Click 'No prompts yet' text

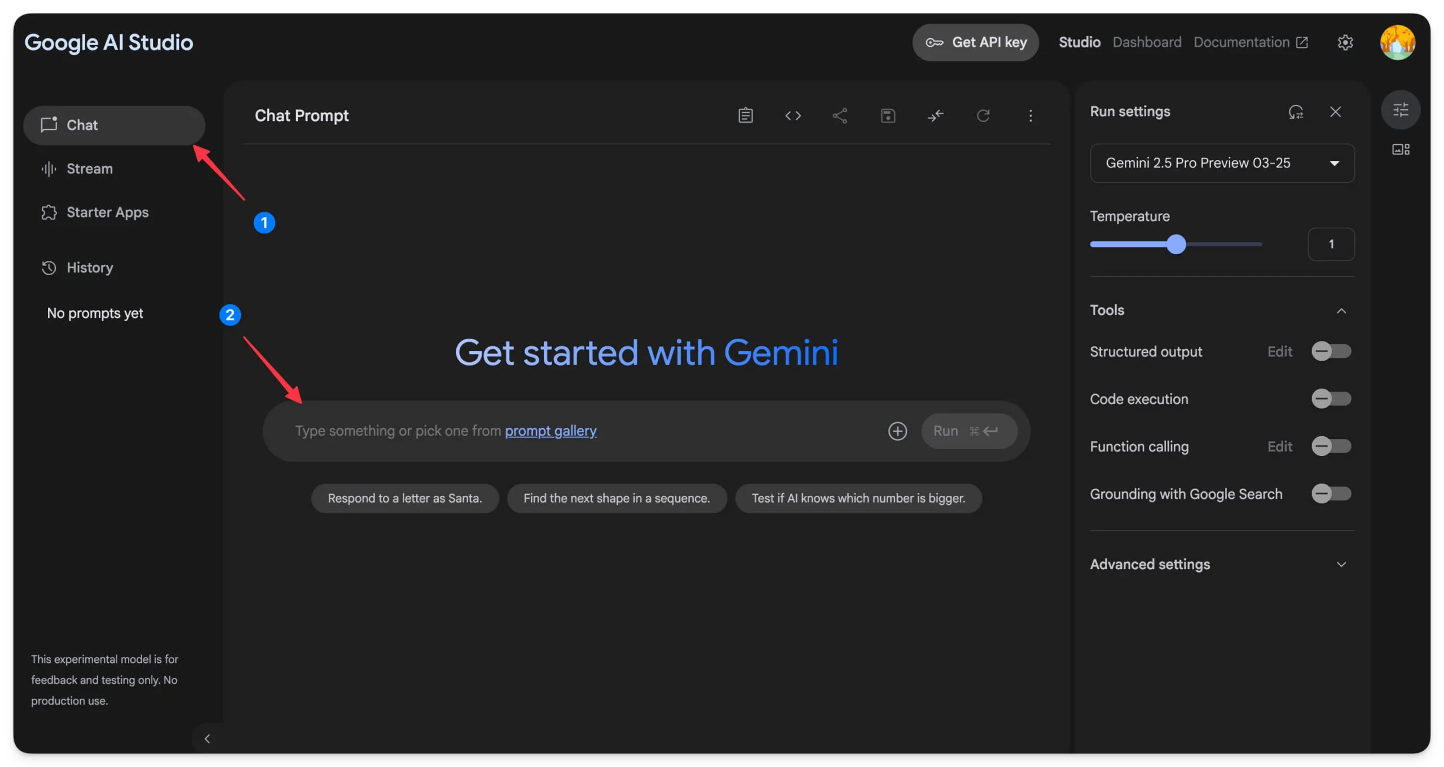[x=95, y=313]
